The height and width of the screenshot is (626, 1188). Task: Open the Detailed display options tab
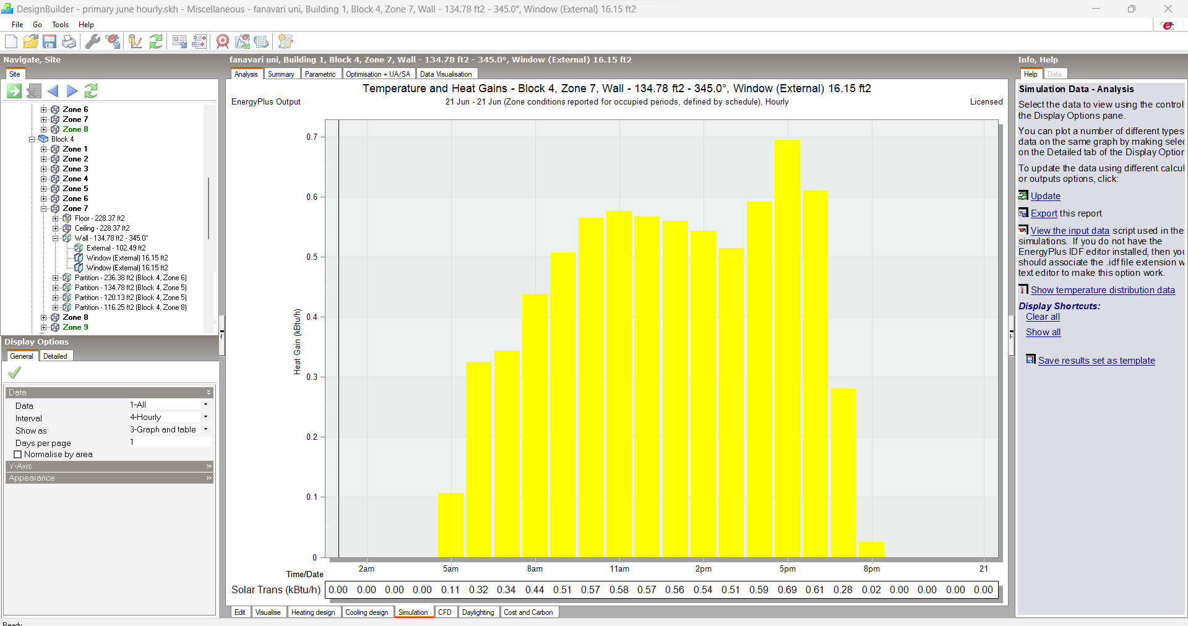coord(55,356)
